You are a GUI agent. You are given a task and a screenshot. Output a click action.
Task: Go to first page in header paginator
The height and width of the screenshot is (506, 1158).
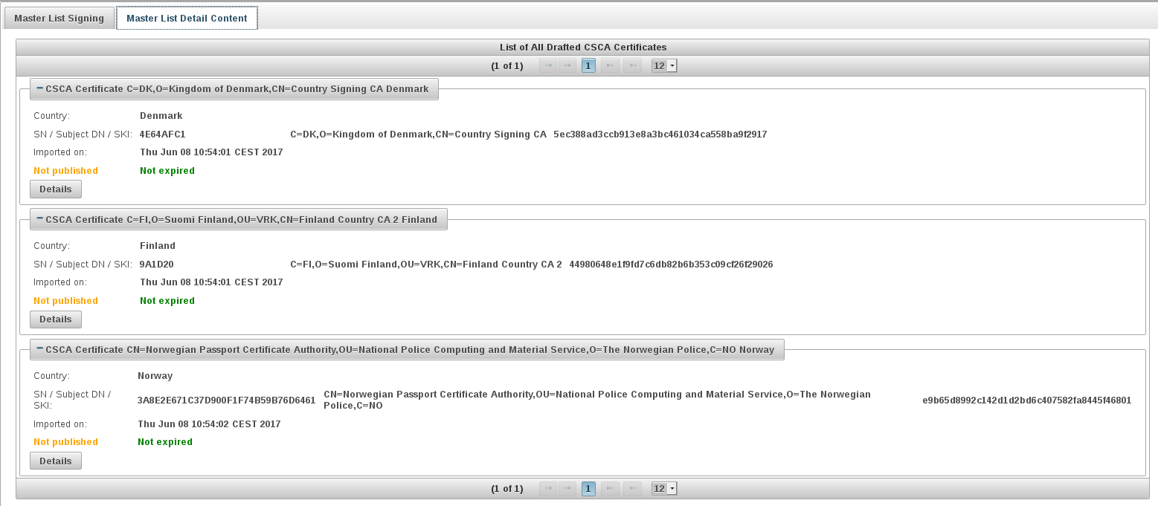(x=547, y=65)
